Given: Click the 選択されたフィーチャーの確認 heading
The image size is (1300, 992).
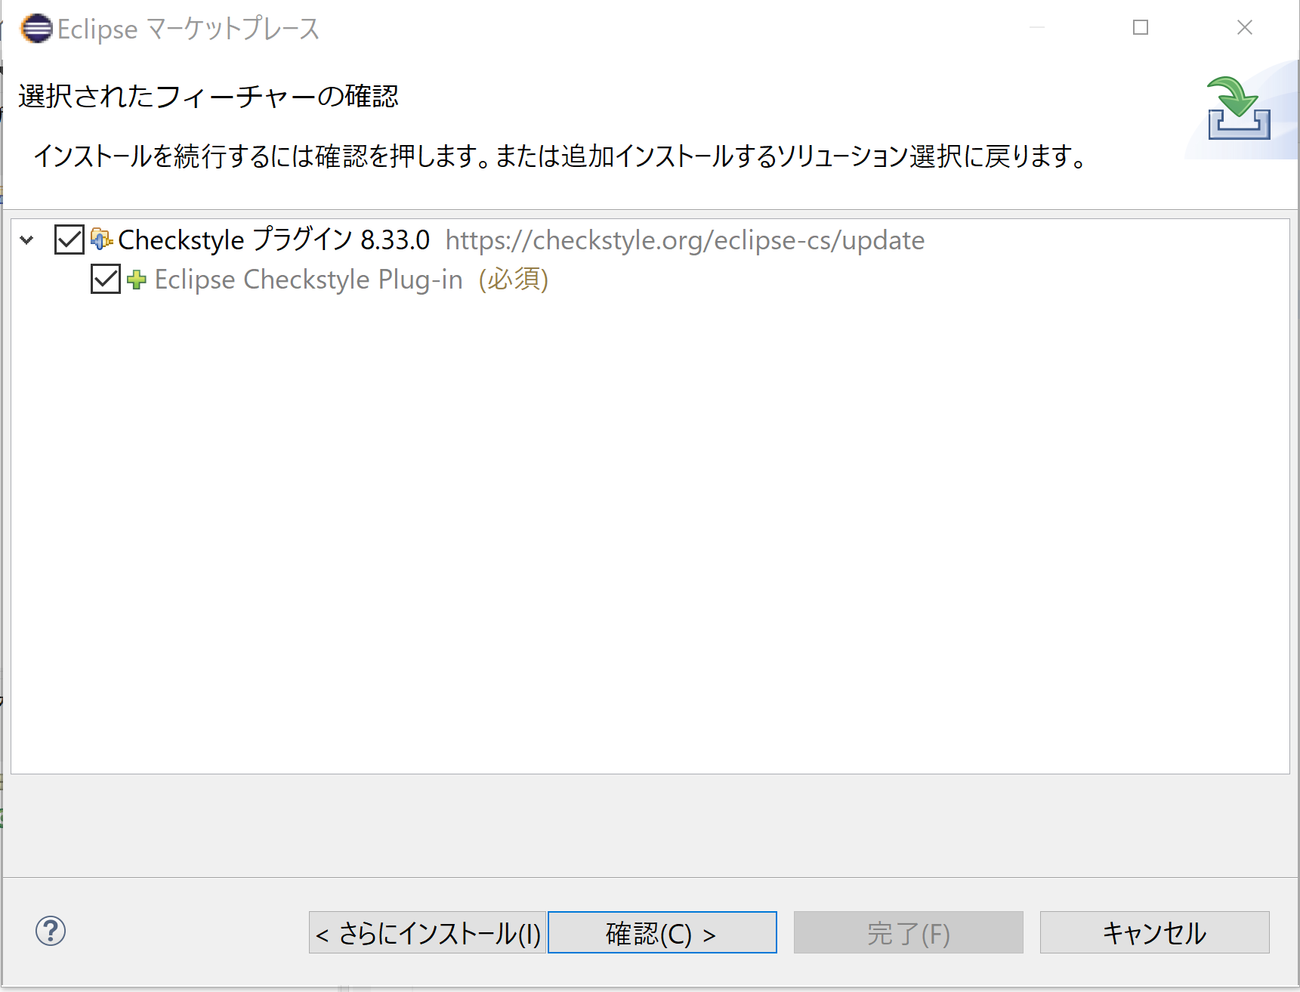Looking at the screenshot, I should pyautogui.click(x=208, y=96).
